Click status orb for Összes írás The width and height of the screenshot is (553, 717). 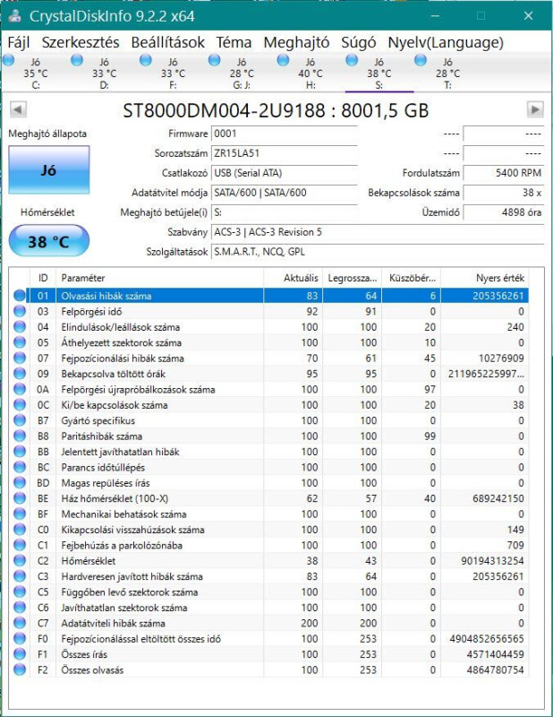(19, 654)
